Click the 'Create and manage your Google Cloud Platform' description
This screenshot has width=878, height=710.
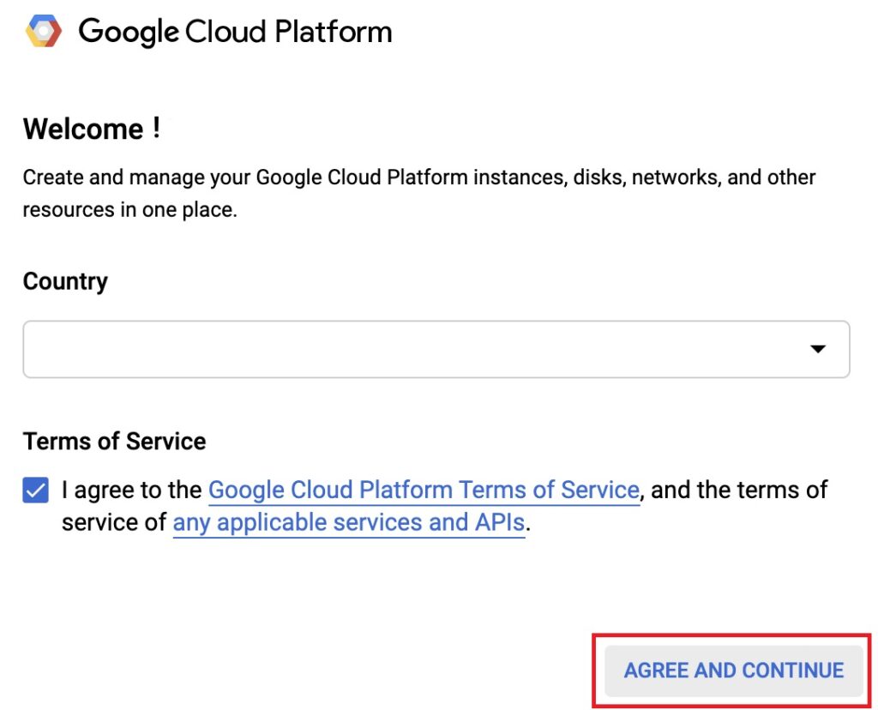(418, 193)
